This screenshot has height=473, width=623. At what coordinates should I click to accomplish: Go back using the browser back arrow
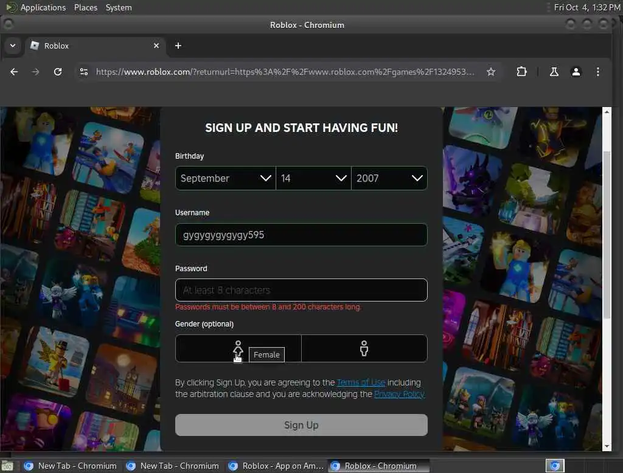[14, 72]
